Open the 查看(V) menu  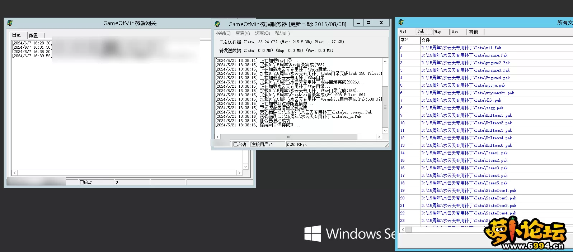click(x=243, y=33)
